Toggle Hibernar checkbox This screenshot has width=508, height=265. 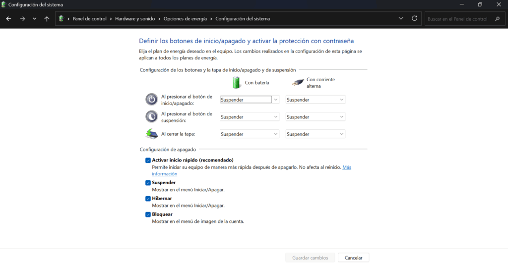tap(148, 198)
